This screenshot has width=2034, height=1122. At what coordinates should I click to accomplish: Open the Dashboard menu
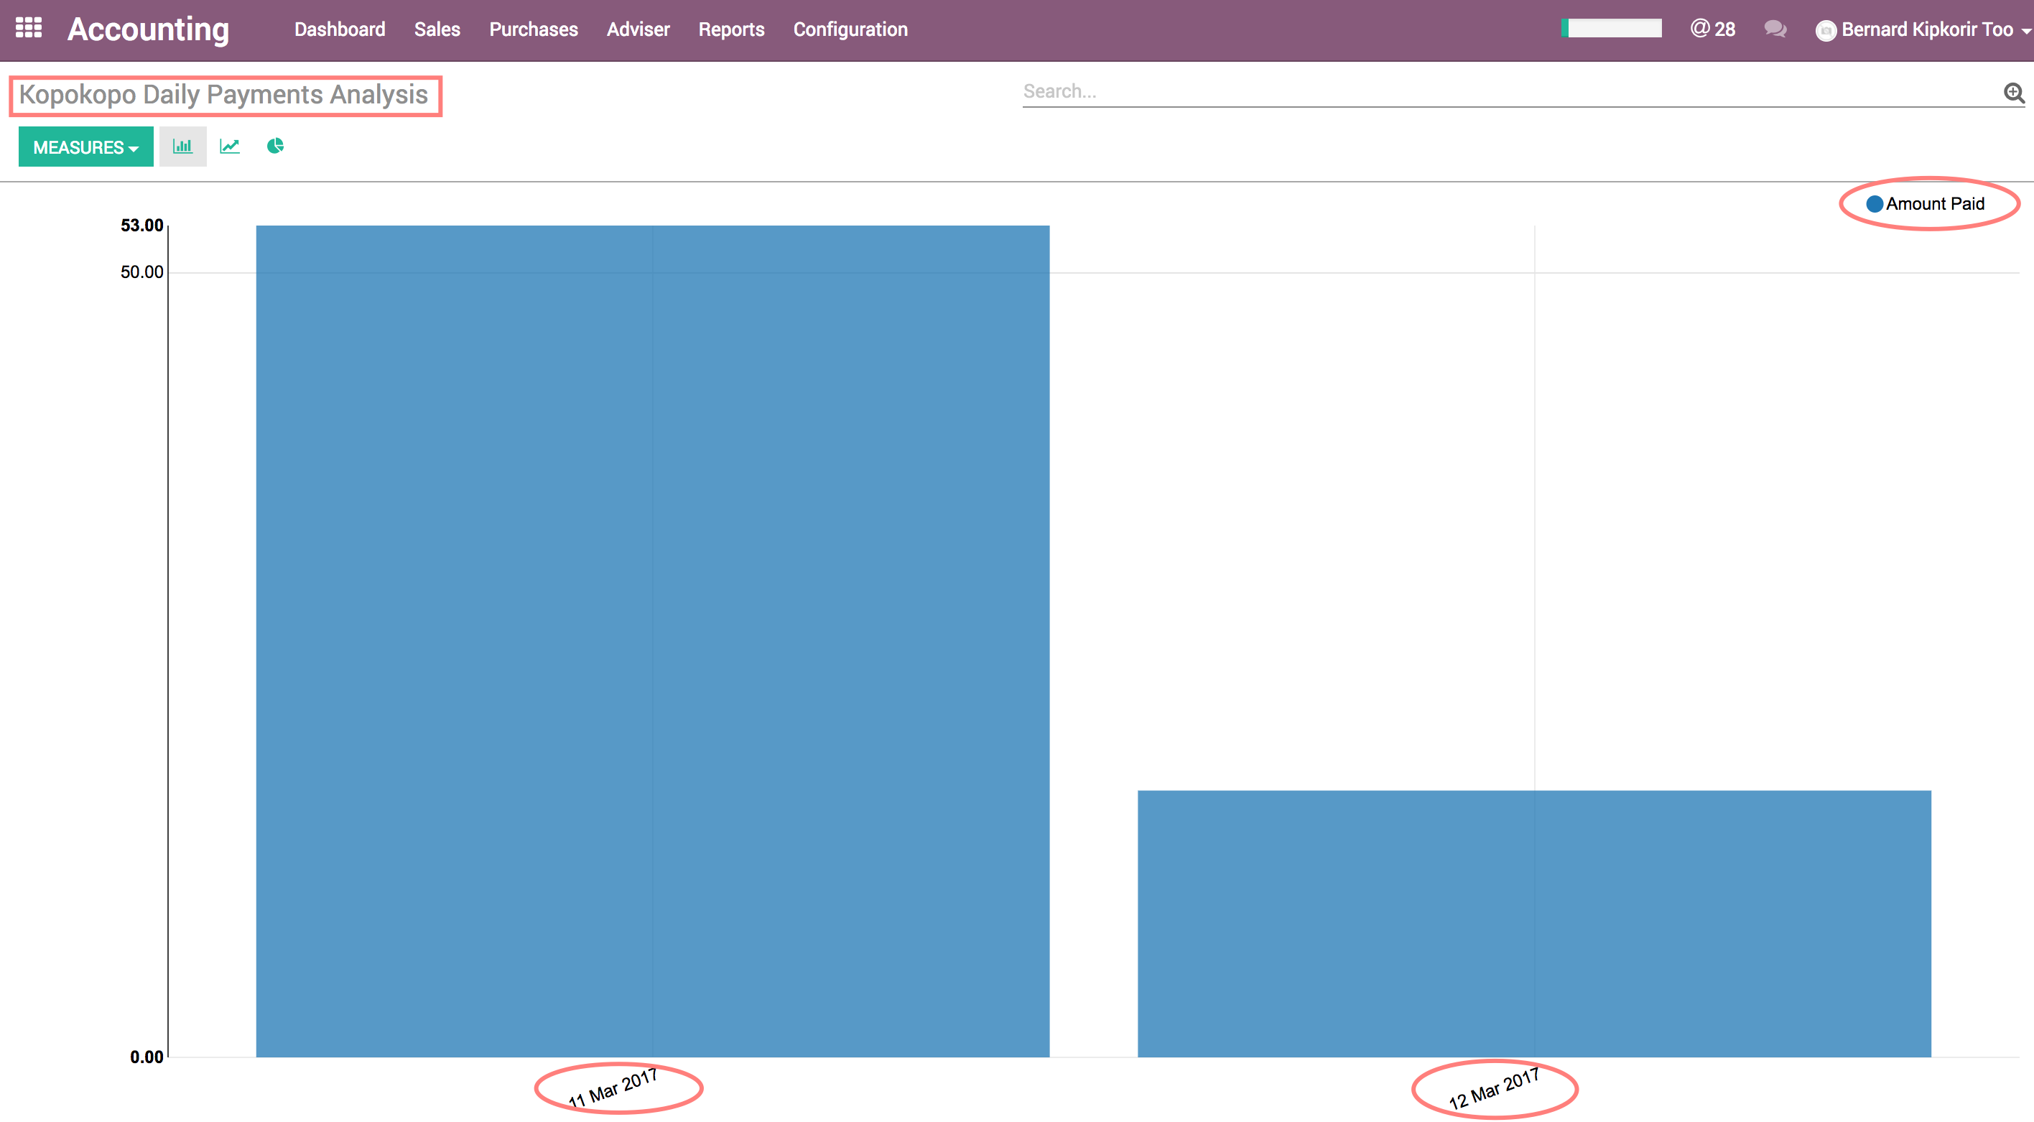click(340, 29)
